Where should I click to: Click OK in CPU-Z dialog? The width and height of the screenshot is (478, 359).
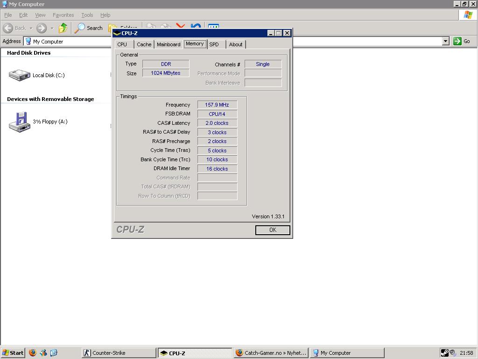tap(273, 230)
